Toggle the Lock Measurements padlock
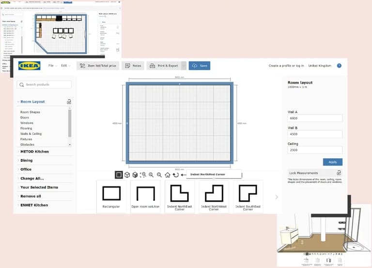 [339, 173]
